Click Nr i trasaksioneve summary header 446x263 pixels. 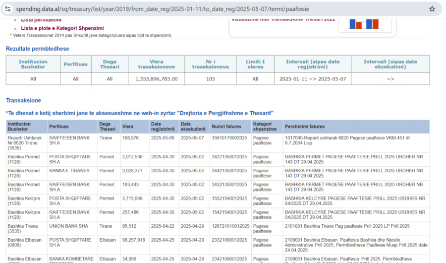(211, 64)
